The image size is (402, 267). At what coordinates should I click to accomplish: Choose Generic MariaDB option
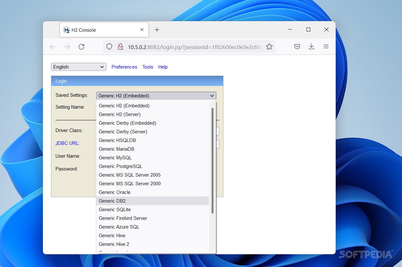[153, 149]
